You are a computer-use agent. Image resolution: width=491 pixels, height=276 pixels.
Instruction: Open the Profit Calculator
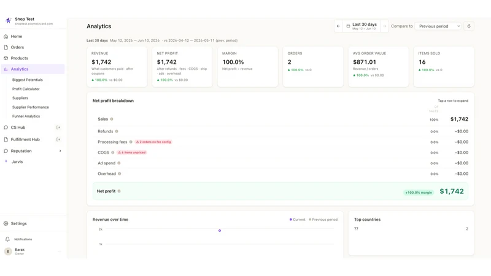pos(26,89)
